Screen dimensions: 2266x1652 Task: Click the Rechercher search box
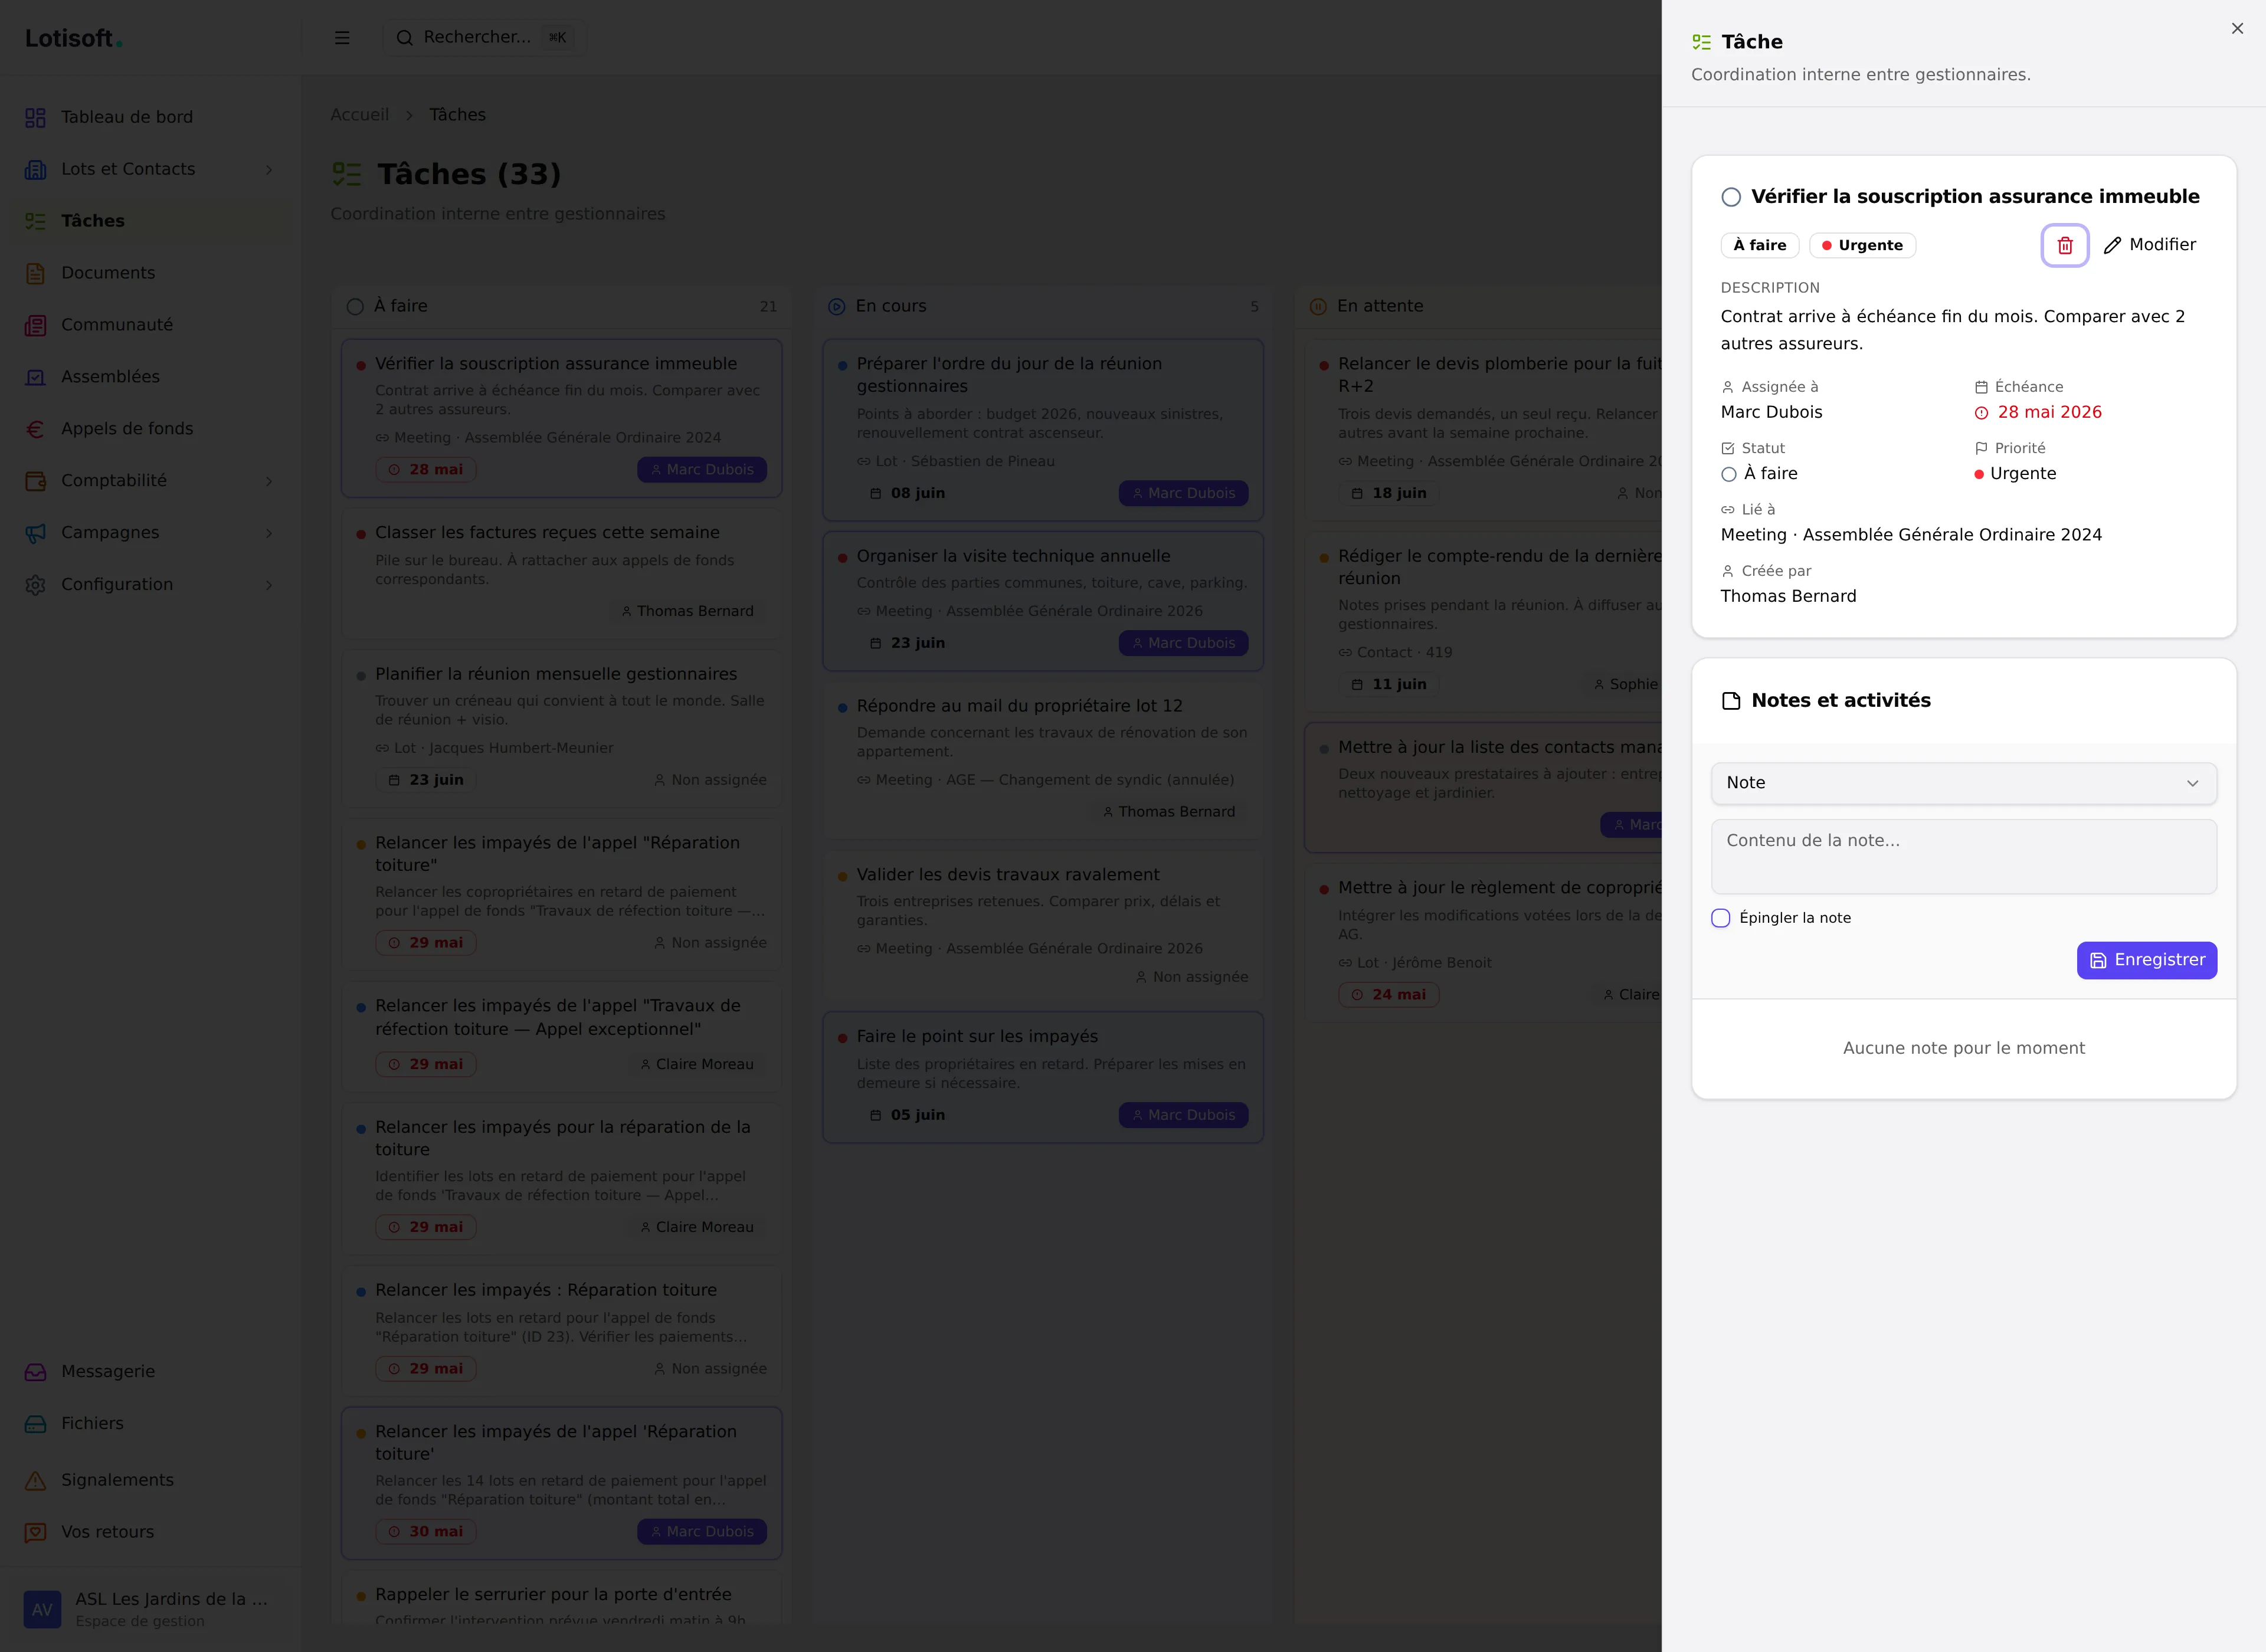pos(484,38)
